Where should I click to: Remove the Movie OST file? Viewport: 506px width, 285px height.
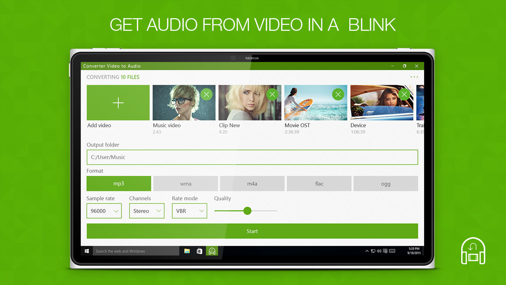(338, 94)
